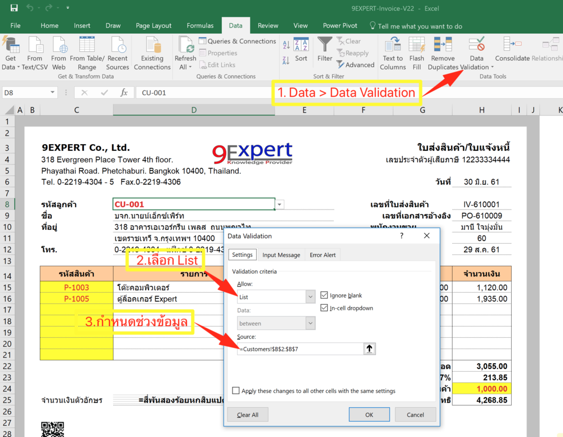Uncheck the In-cell dropdown option
Viewport: 563px width, 437px height.
click(x=324, y=307)
